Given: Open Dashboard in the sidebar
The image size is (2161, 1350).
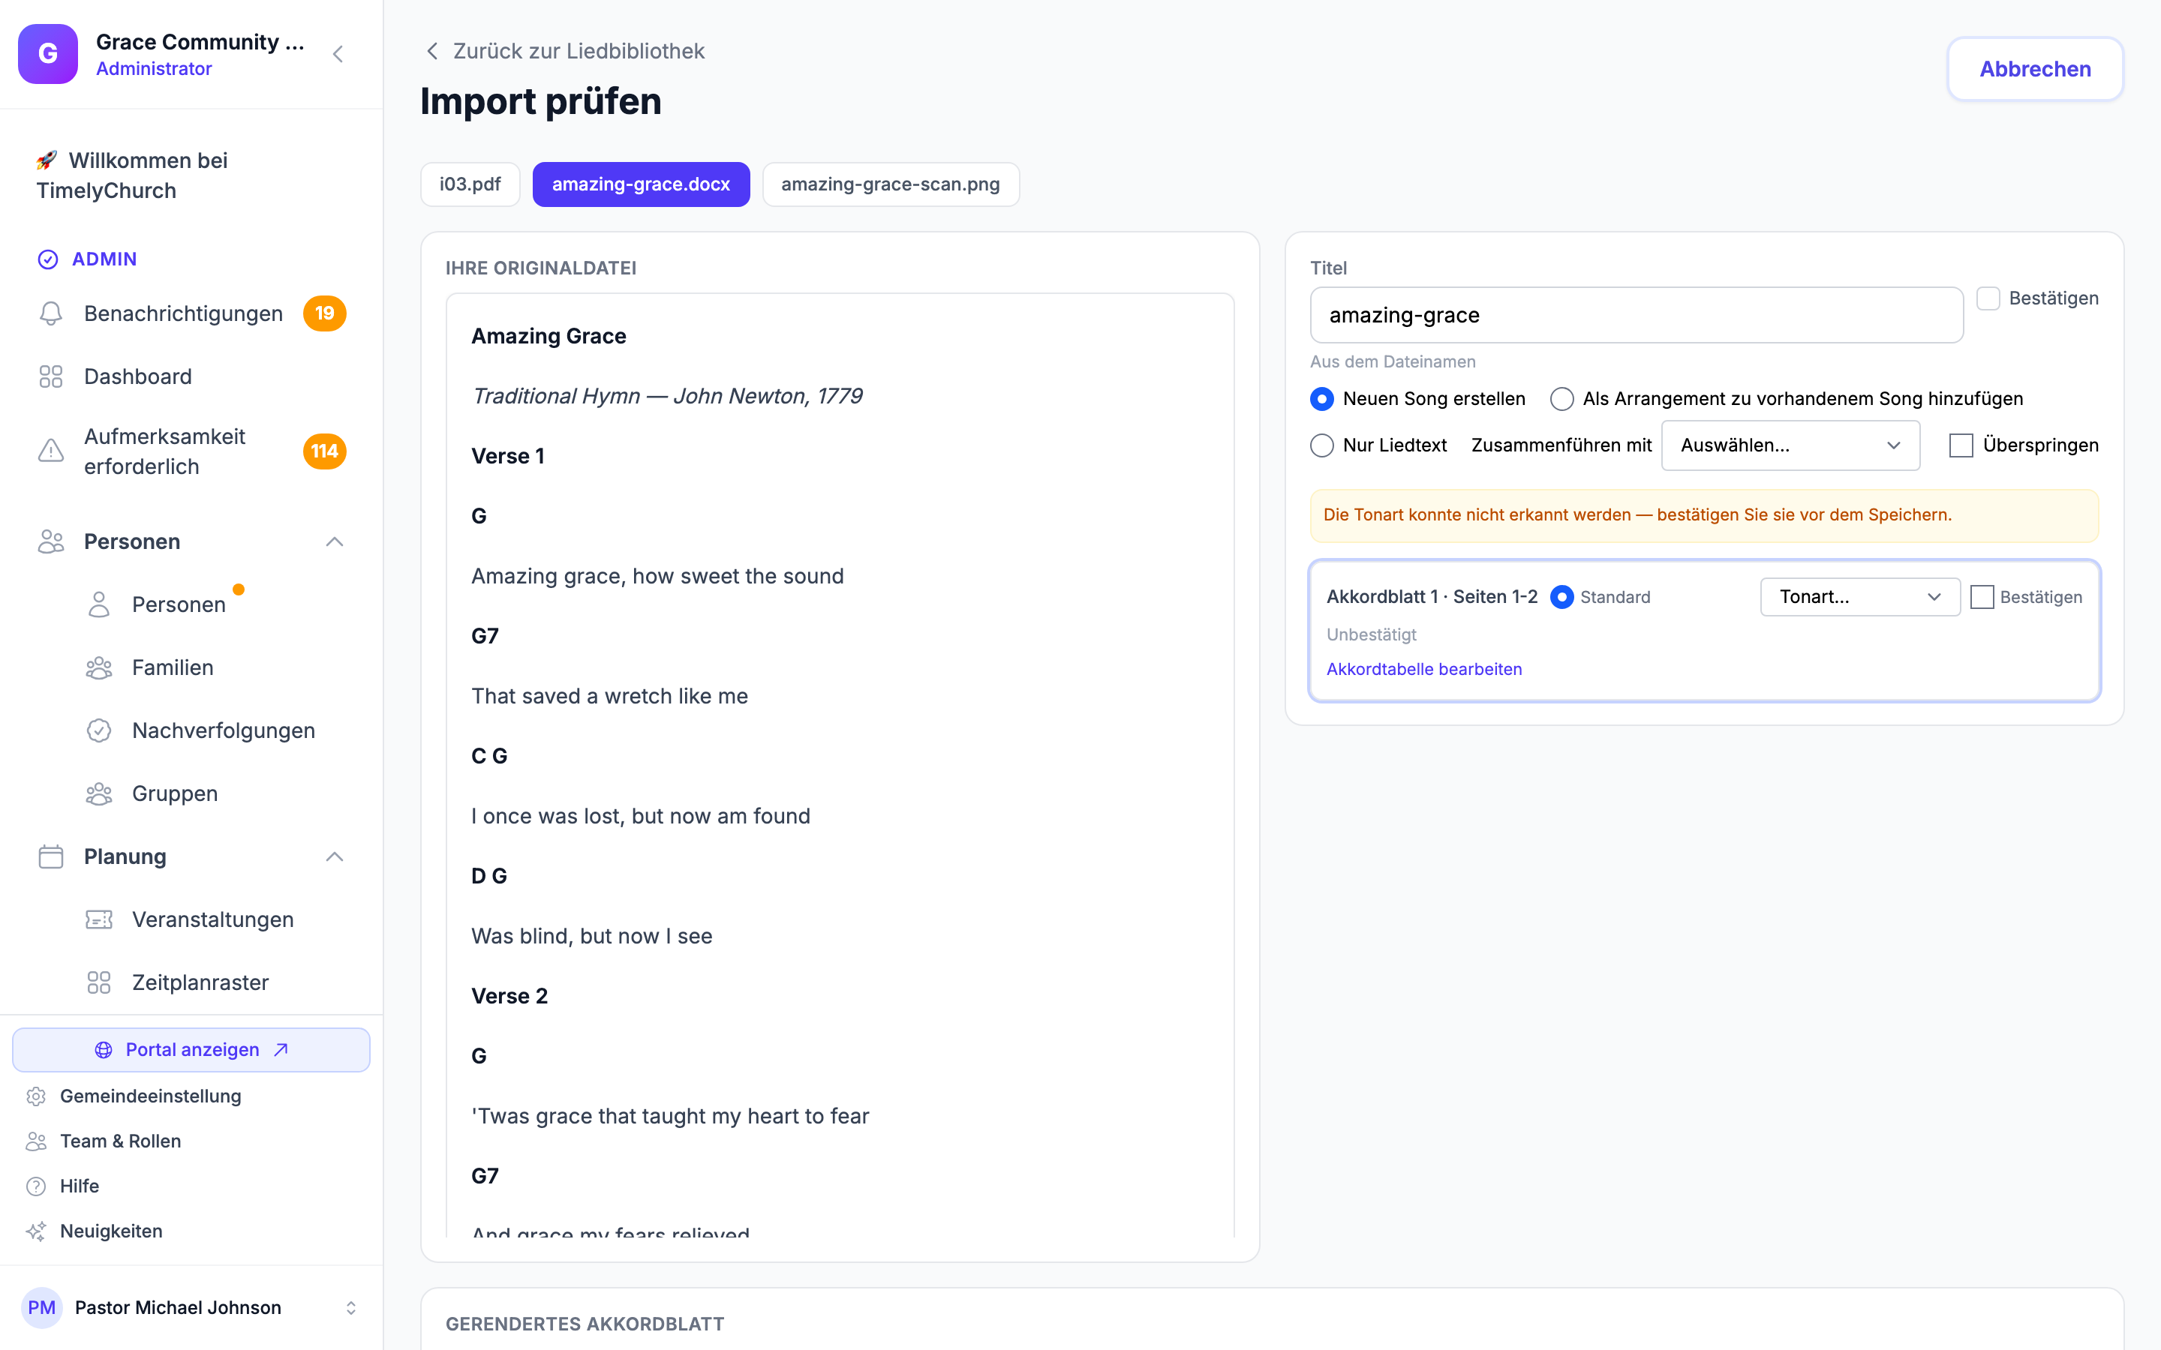Looking at the screenshot, I should click(x=137, y=376).
